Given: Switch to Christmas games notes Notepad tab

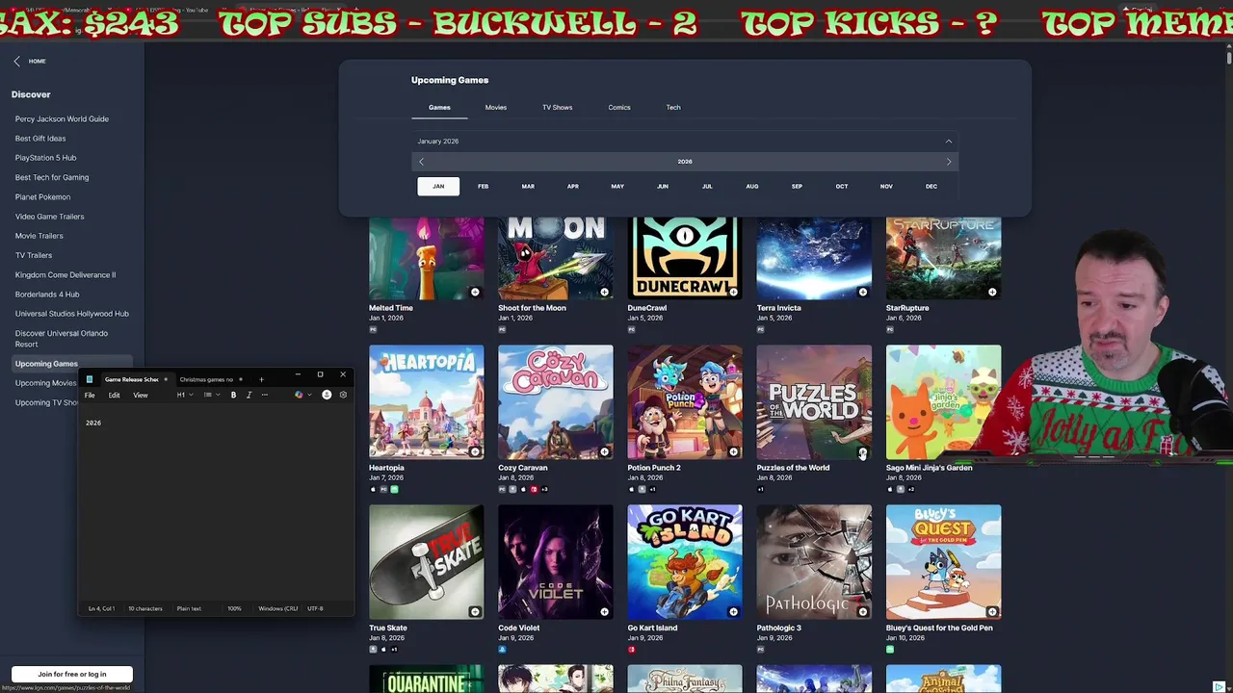Looking at the screenshot, I should point(206,379).
